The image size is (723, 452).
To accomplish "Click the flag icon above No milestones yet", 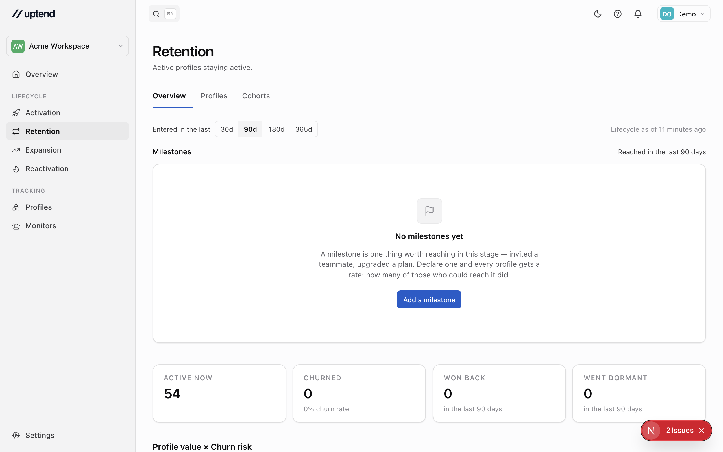I will coord(429,211).
